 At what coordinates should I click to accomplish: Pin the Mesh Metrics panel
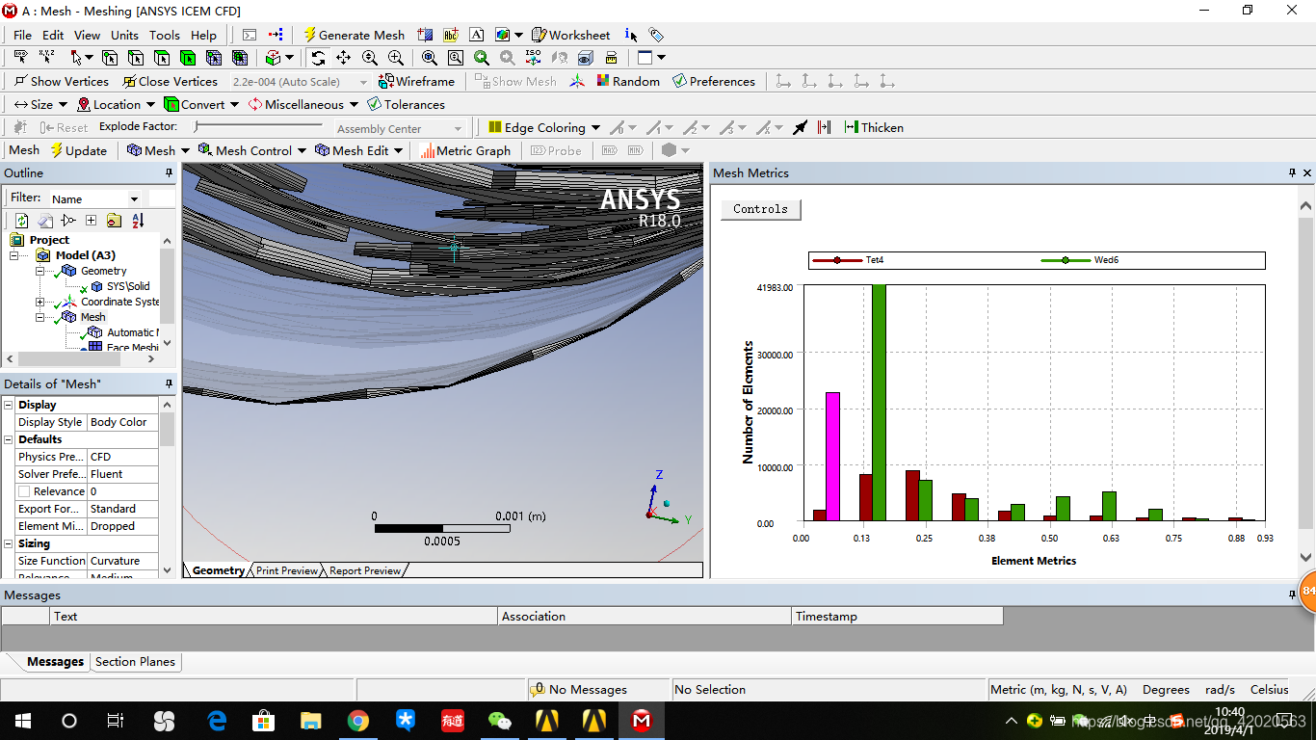click(1292, 172)
